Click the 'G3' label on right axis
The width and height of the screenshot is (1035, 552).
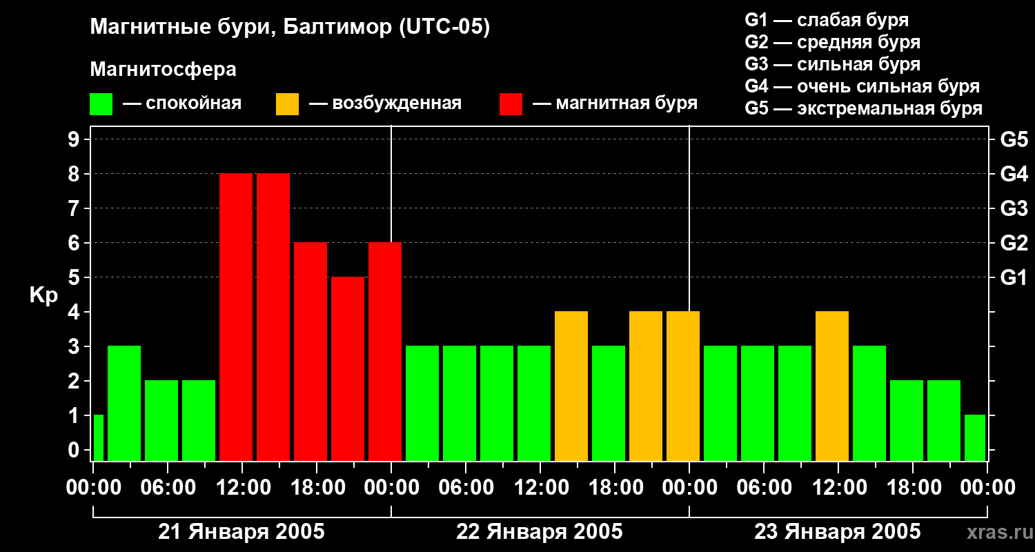point(1014,208)
